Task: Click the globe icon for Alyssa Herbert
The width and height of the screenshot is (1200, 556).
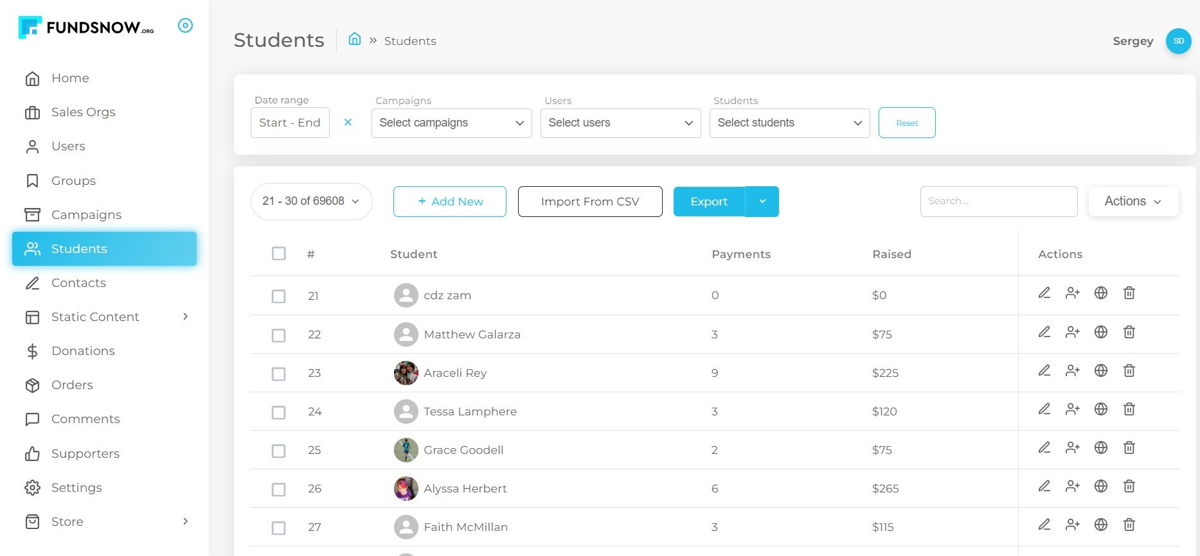Action: [x=1101, y=486]
